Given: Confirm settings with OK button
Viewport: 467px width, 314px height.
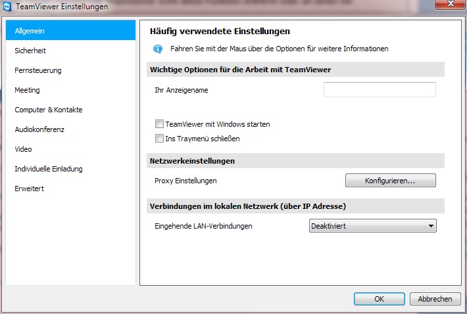Looking at the screenshot, I should pos(379,299).
